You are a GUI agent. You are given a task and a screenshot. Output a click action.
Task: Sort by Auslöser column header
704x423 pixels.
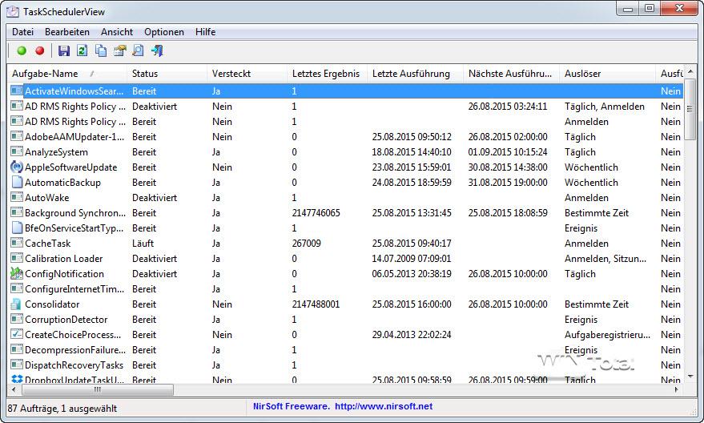[x=607, y=74]
